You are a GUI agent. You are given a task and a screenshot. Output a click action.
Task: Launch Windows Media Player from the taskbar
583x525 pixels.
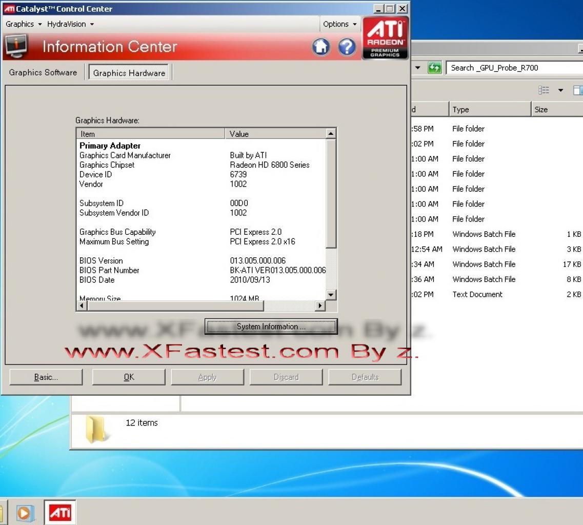[25, 513]
